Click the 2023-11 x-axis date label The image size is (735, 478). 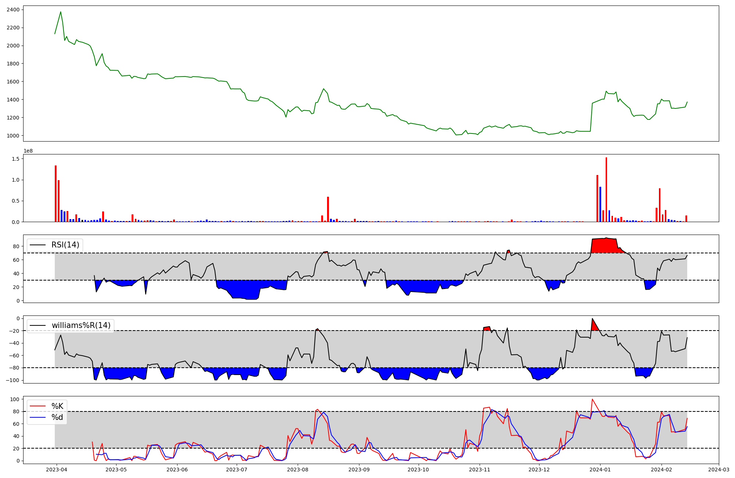[480, 470]
